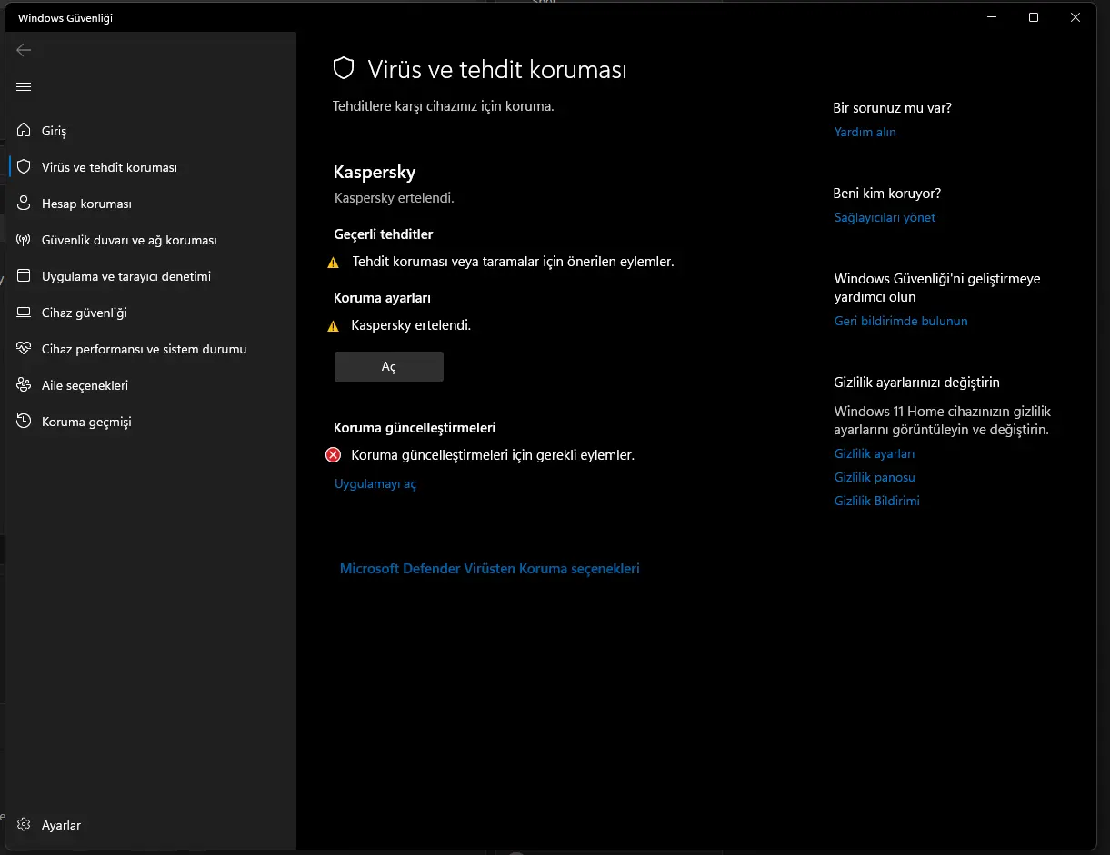Open Microsoft Defender Virüsten Koruma seçenekleri
The height and width of the screenshot is (855, 1110).
(490, 569)
